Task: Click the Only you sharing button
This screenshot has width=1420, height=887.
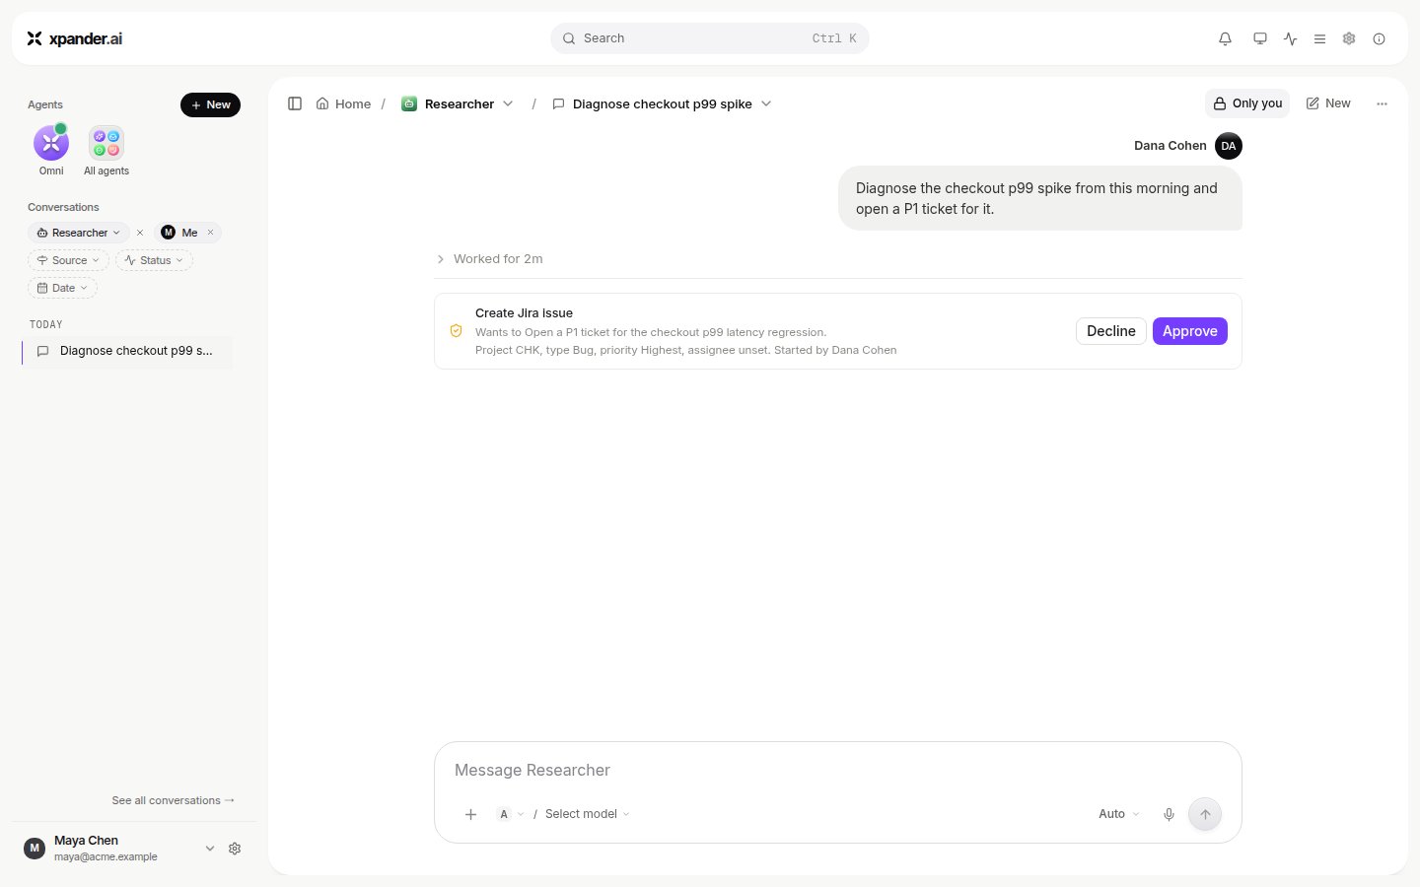Action: pyautogui.click(x=1247, y=103)
